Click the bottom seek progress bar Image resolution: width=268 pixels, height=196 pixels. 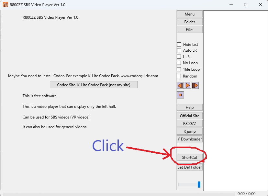tap(119, 194)
